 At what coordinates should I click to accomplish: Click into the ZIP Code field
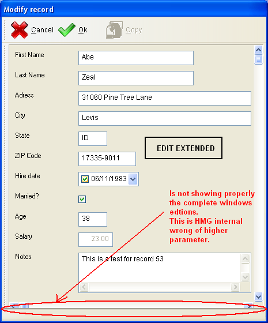click(107, 159)
